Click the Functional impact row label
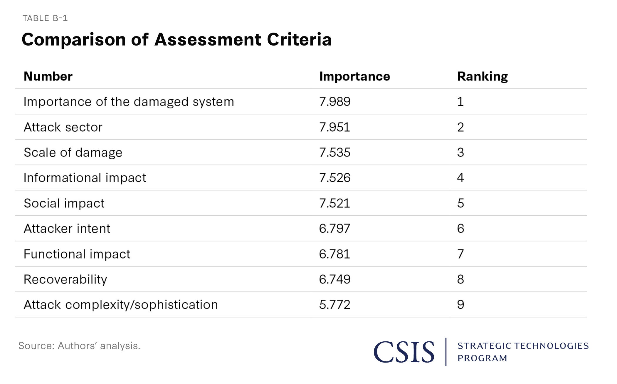Image resolution: width=617 pixels, height=384 pixels. click(77, 254)
